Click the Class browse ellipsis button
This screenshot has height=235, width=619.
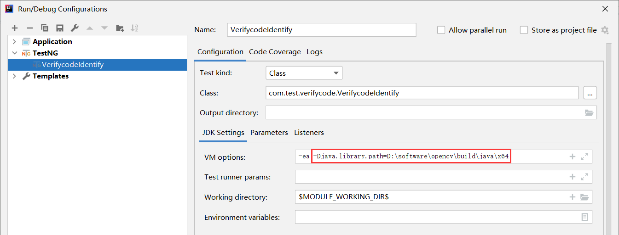click(x=590, y=93)
